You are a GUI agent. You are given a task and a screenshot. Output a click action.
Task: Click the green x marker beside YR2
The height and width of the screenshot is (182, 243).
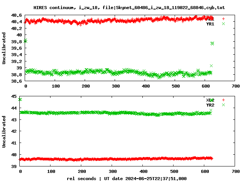pos(223,105)
